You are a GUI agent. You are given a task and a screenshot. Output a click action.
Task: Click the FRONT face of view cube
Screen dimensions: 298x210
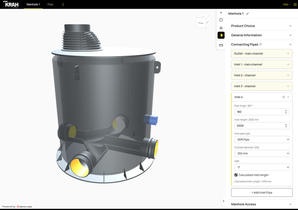201,23
